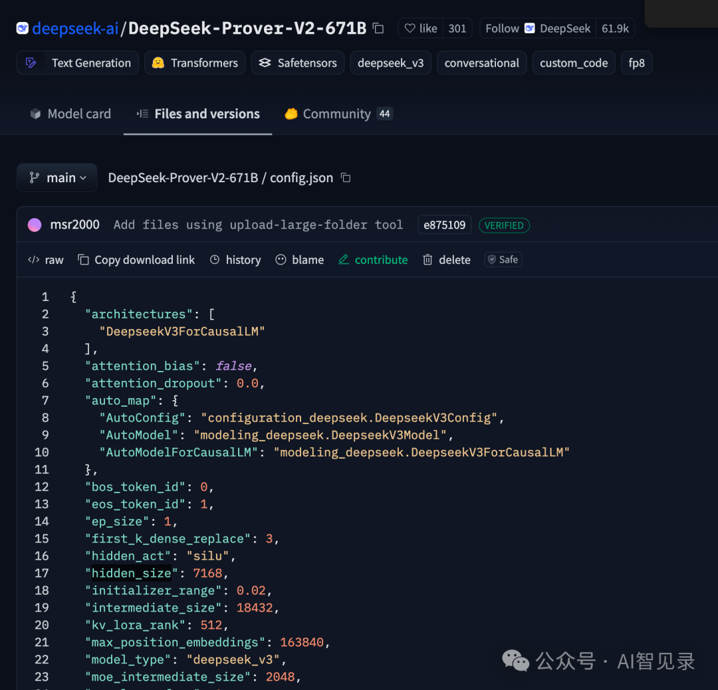The height and width of the screenshot is (690, 718).
Task: Click the list icon on the Files and versions tab
Action: tap(142, 114)
